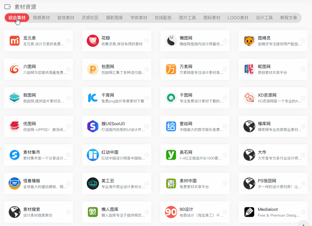Select the PS饭团网 globe icon
The height and width of the screenshot is (226, 312).
click(249, 184)
